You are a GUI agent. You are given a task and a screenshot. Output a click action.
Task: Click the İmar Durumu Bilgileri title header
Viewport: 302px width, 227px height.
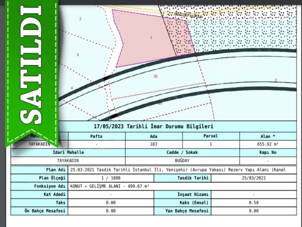[x=153, y=126]
